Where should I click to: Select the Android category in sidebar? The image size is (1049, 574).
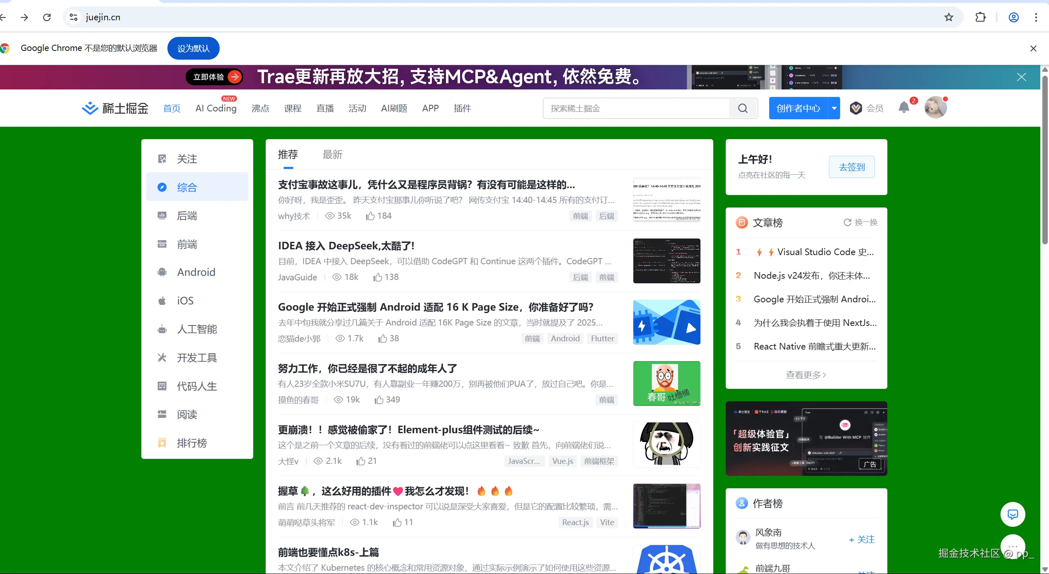[196, 272]
